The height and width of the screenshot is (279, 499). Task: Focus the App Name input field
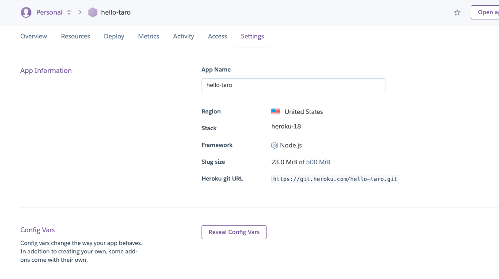point(293,85)
